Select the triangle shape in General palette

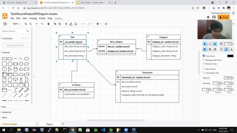[x=10, y=69]
